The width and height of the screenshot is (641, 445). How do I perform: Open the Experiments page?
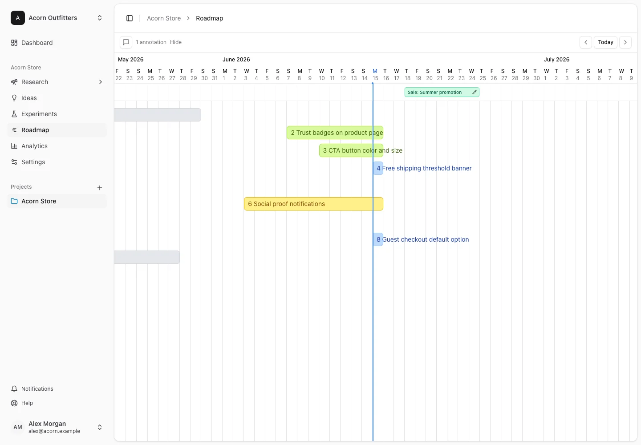pos(57,114)
